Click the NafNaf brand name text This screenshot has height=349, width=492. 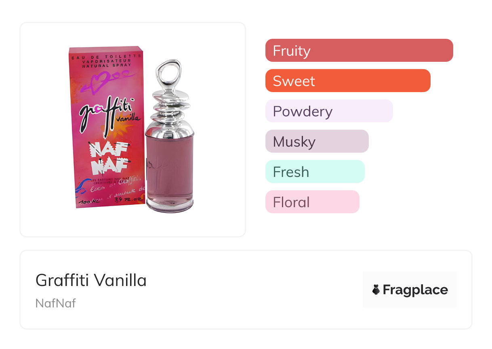(56, 303)
